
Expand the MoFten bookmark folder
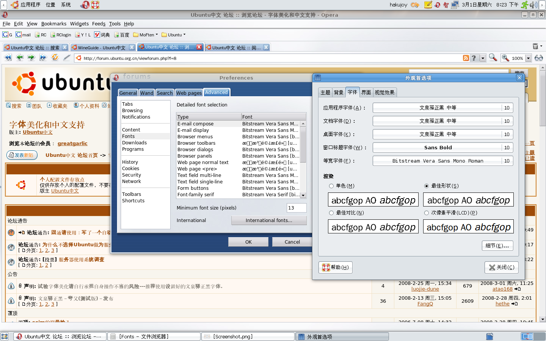tap(145, 34)
